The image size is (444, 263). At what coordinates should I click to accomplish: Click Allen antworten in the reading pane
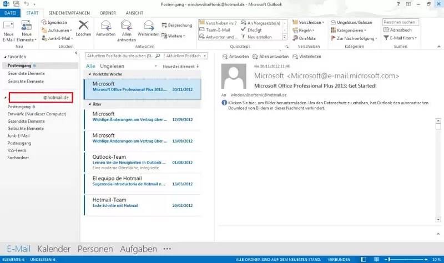click(x=270, y=57)
